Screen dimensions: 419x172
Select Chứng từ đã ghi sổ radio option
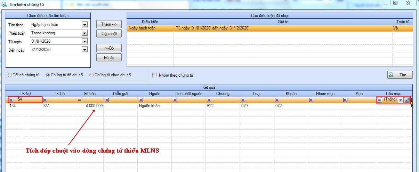click(48, 75)
